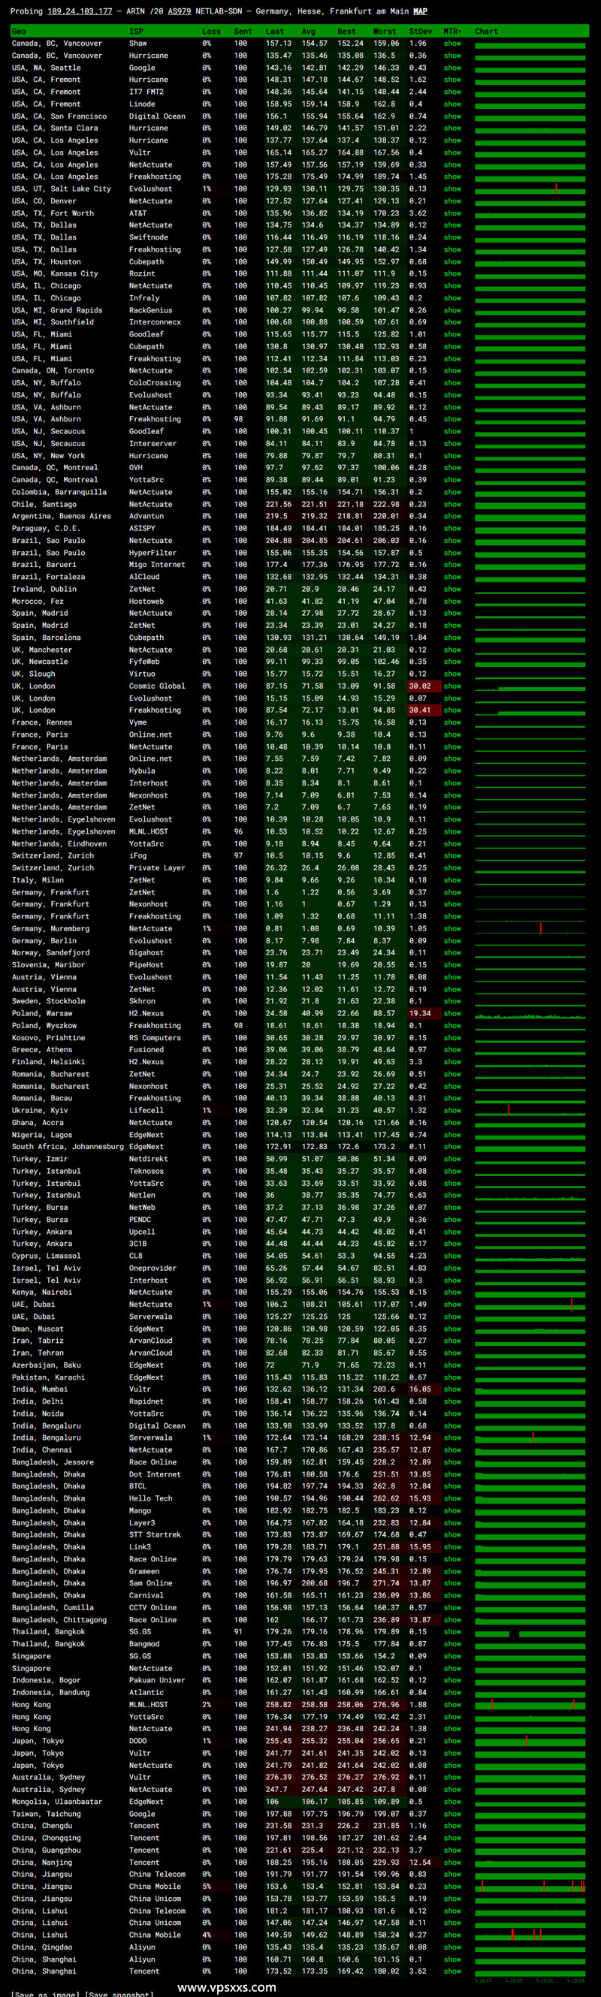The height and width of the screenshot is (1997, 601).
Task: Show MTR for Taiwan, Taichung Google row
Action: pyautogui.click(x=452, y=1814)
